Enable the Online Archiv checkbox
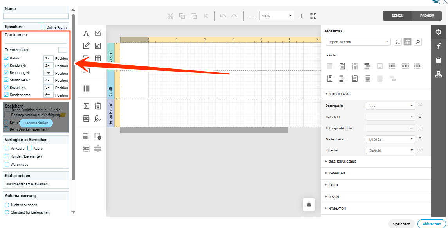Image resolution: width=448 pixels, height=230 pixels. pyautogui.click(x=43, y=27)
